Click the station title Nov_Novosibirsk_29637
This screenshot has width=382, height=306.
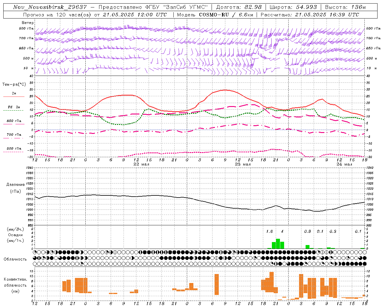coord(50,7)
